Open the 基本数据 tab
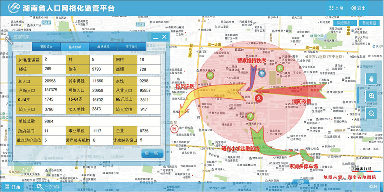The width and height of the screenshot is (384, 192). click(75, 47)
